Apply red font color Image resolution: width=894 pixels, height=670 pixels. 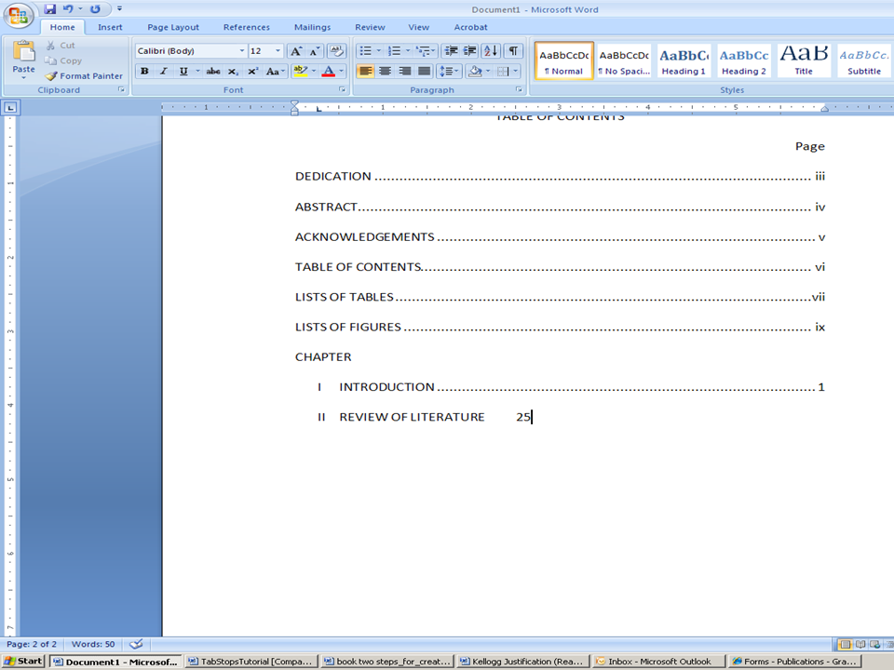[x=329, y=72]
